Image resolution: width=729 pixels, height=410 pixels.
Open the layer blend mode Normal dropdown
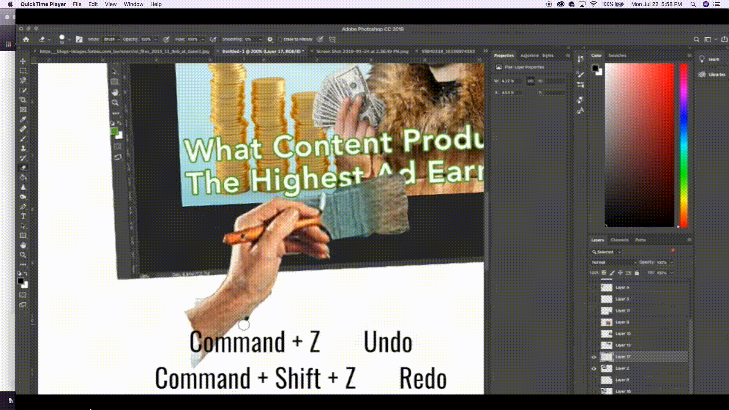[613, 262]
